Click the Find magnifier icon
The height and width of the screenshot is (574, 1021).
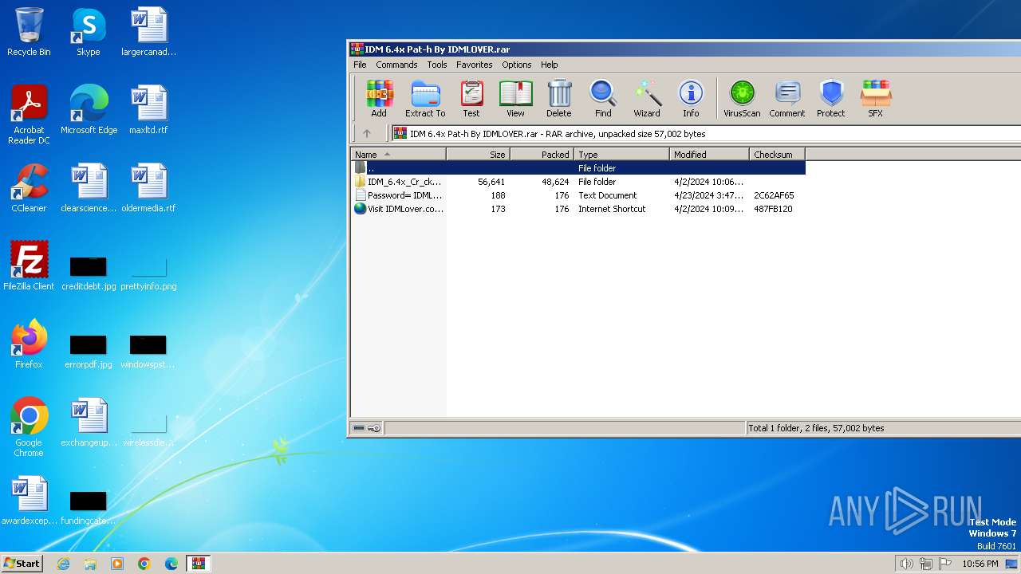tap(603, 99)
